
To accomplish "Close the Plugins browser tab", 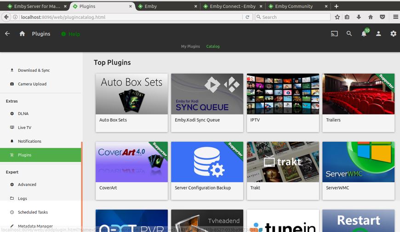I will [131, 6].
